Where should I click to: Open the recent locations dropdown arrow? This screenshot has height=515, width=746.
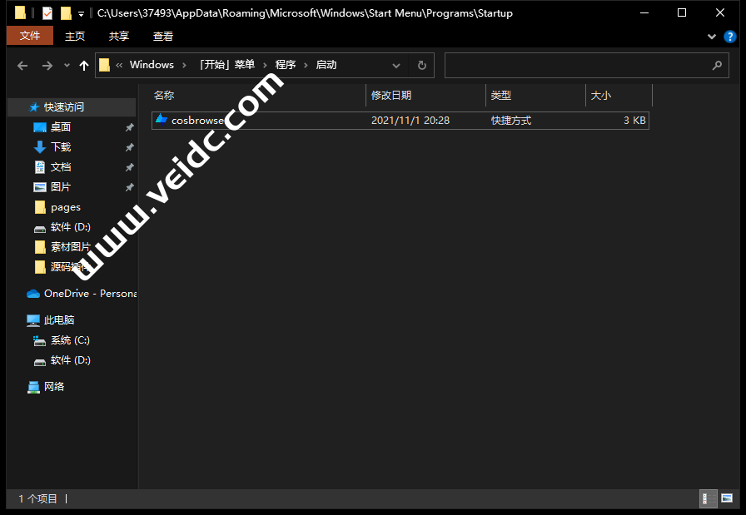coord(67,66)
